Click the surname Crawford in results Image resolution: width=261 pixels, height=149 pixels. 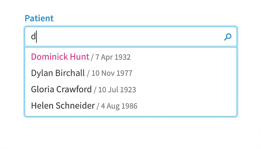[74, 89]
